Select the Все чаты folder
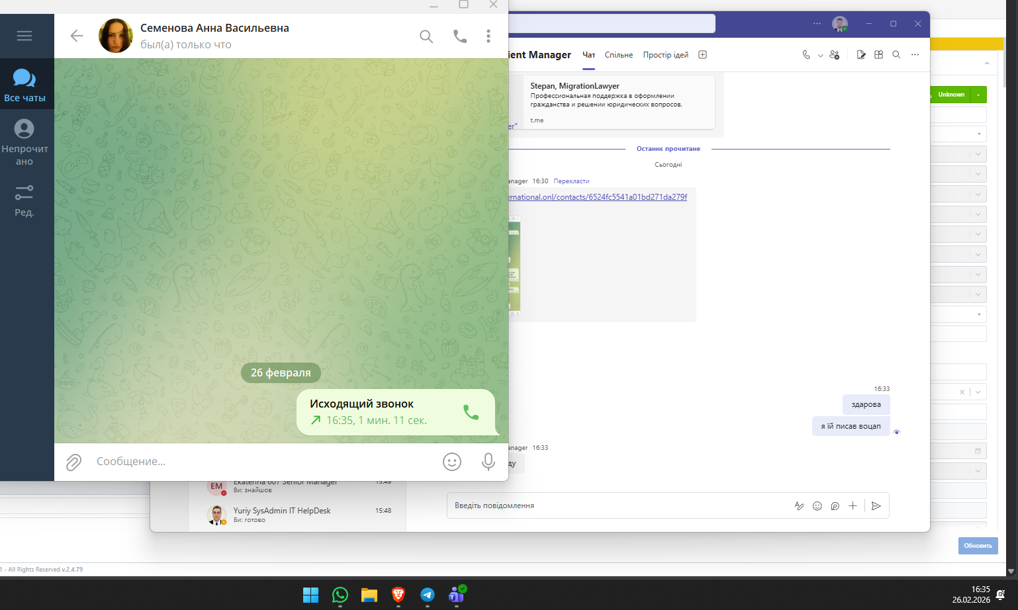Viewport: 1018px width, 610px height. coord(24,85)
